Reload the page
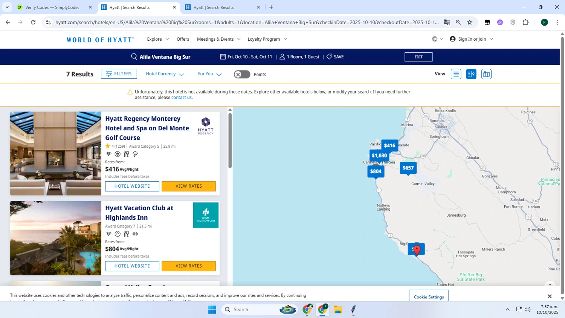Viewport: 565px width, 318px height. [33, 22]
